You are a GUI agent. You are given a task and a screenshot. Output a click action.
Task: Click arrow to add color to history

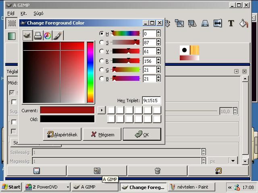point(101,110)
